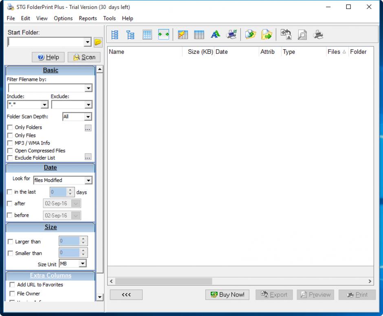383x316 pixels.
Task: Click the Larger than value spinner
Action: tap(83, 241)
